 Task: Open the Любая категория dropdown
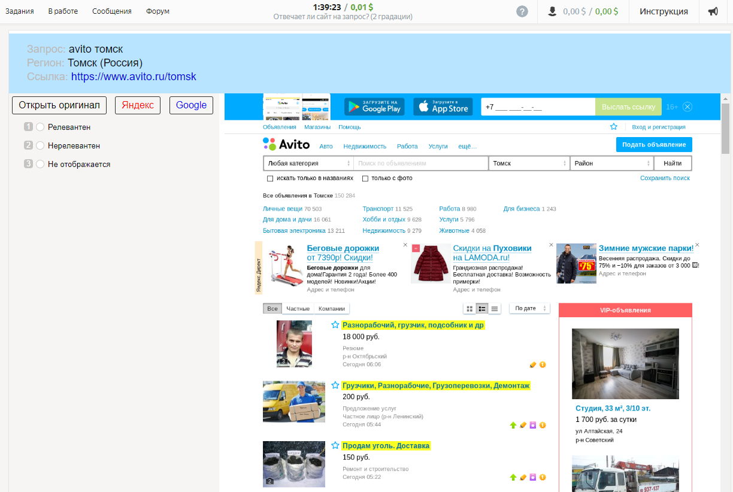(308, 163)
